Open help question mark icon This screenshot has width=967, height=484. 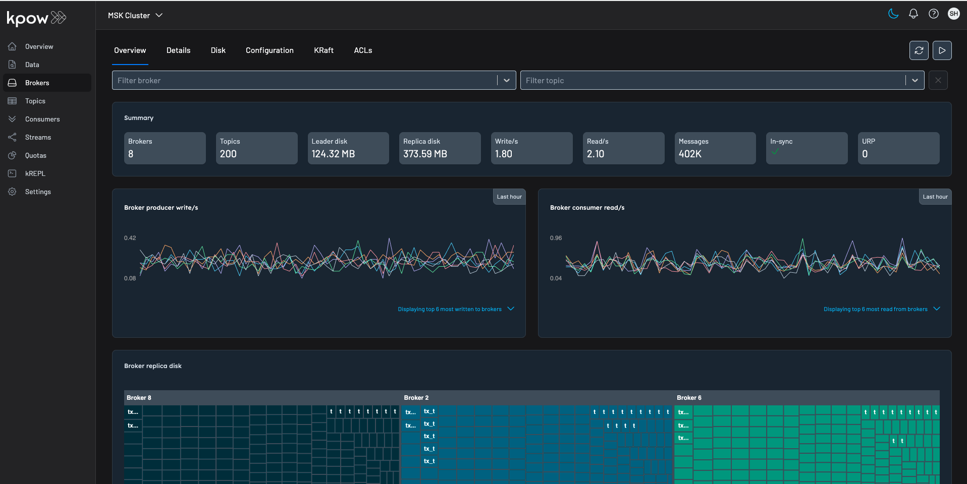[x=933, y=14]
